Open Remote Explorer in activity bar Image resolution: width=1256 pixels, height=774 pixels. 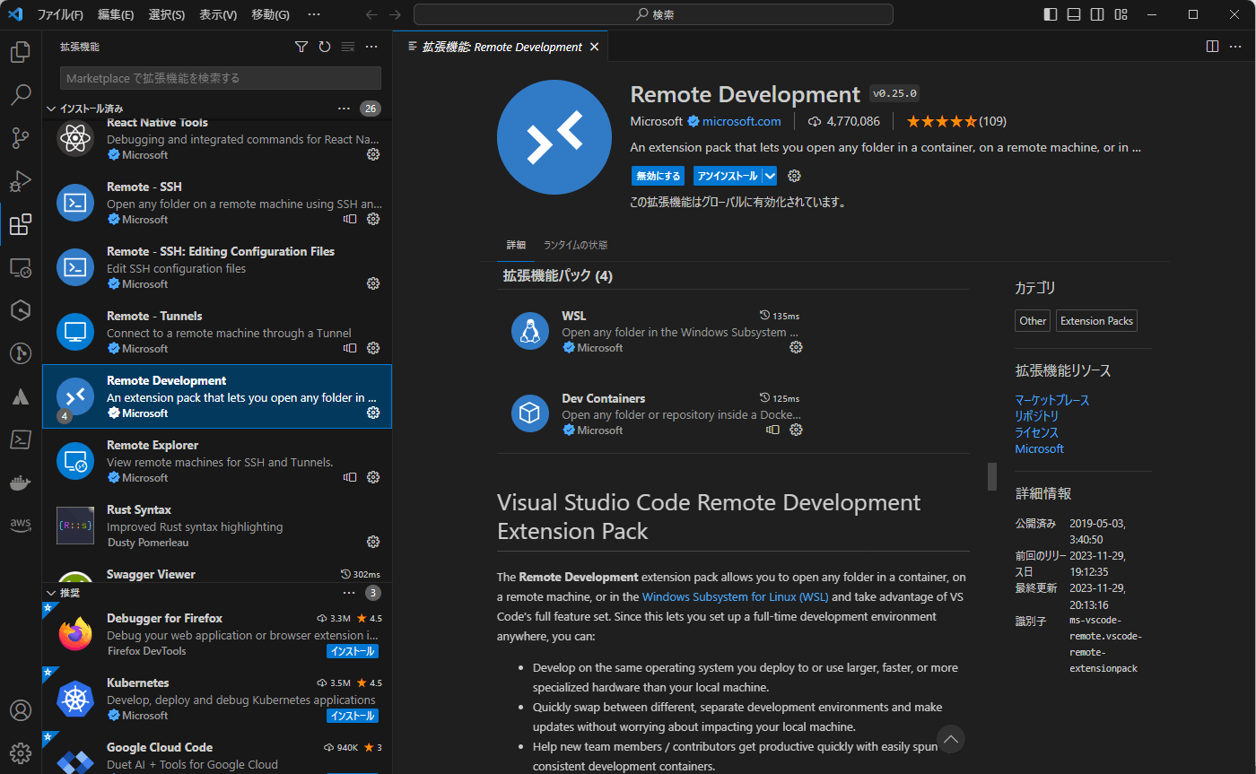click(x=21, y=267)
